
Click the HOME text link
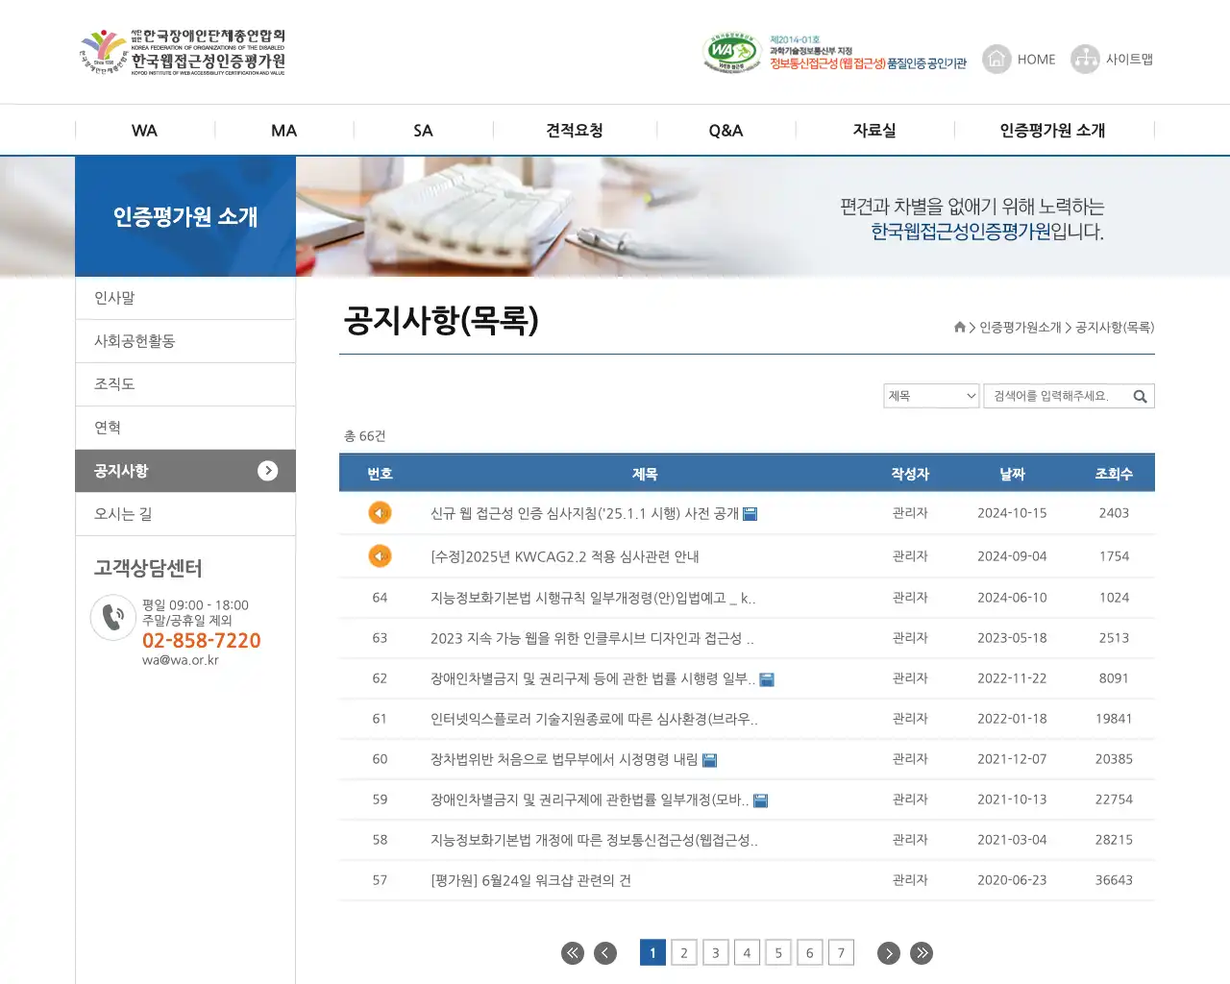pos(1036,60)
